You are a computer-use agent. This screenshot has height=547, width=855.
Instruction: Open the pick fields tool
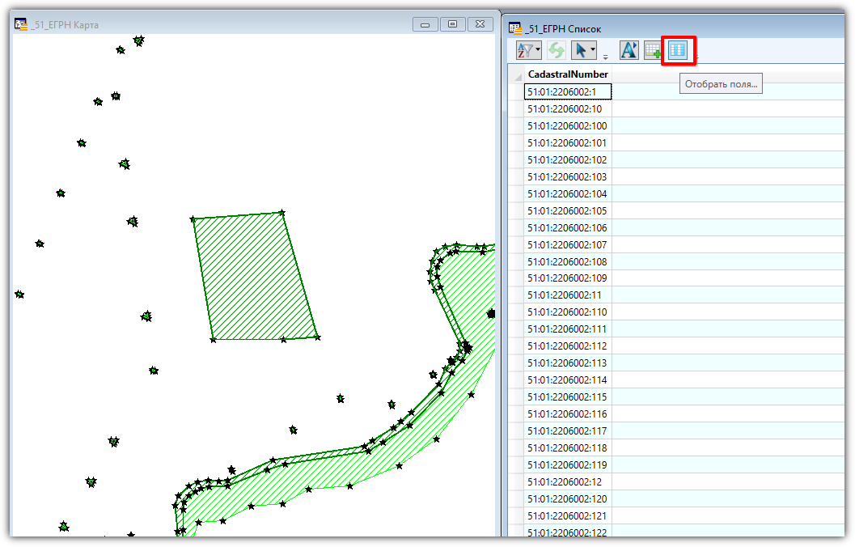point(678,50)
